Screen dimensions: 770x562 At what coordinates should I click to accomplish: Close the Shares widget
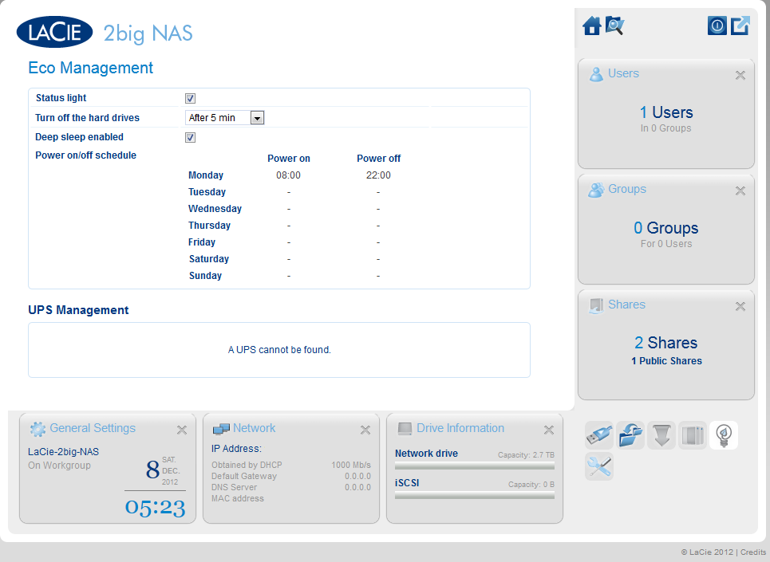[740, 306]
